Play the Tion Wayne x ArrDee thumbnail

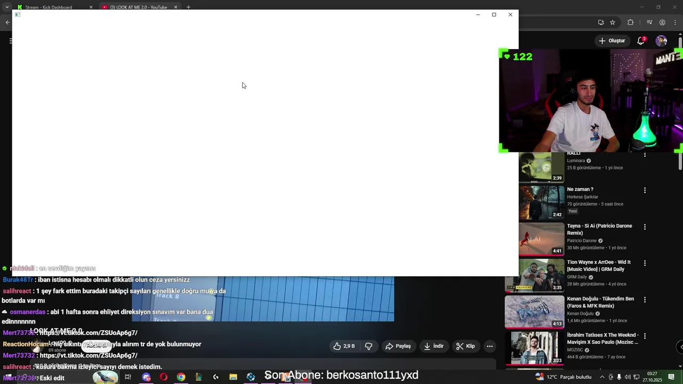(x=535, y=275)
